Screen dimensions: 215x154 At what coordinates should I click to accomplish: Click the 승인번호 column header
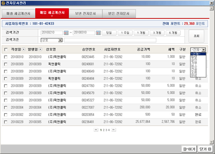click(89, 49)
